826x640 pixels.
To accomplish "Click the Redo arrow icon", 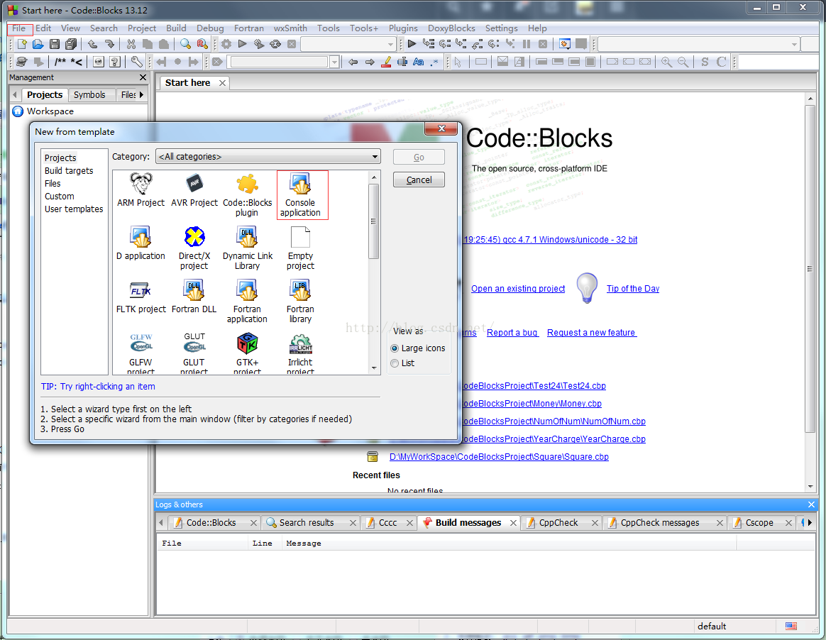I will (109, 44).
